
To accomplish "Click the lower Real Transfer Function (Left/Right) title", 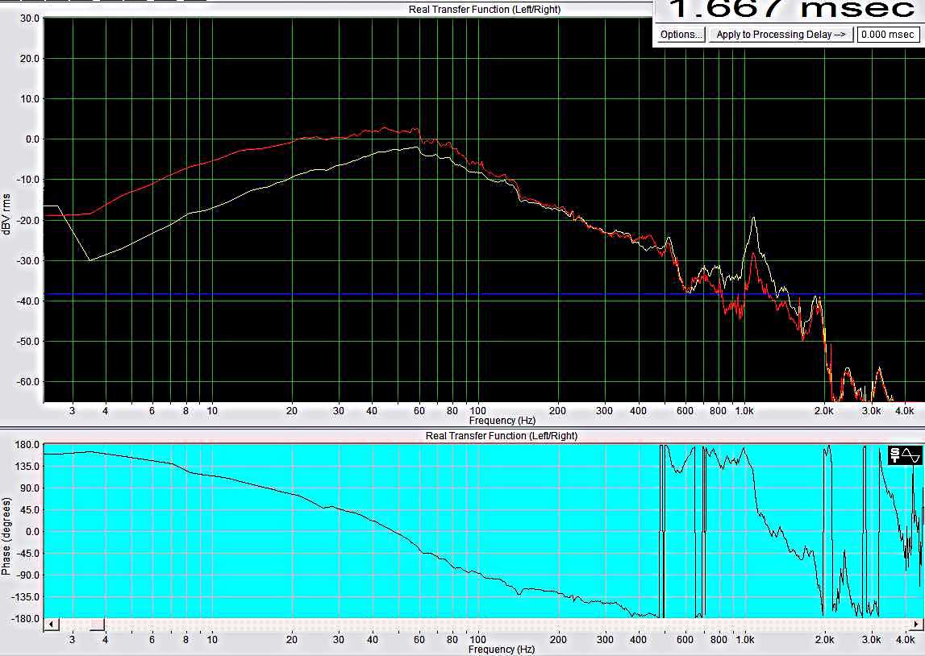I will coord(501,435).
